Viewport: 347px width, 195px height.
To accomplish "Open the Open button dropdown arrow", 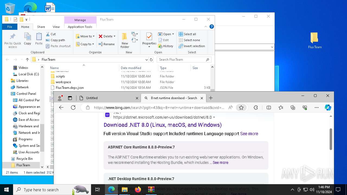I will tap(173, 34).
